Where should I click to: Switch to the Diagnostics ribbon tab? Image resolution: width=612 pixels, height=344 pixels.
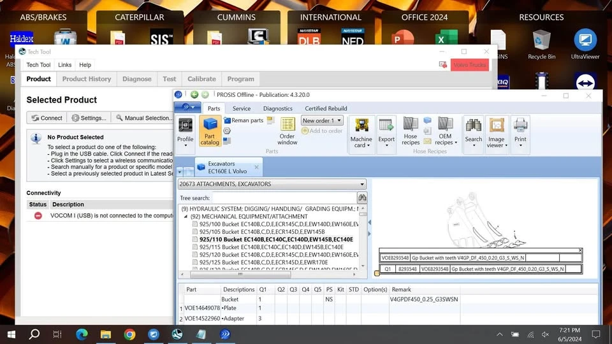click(x=278, y=108)
